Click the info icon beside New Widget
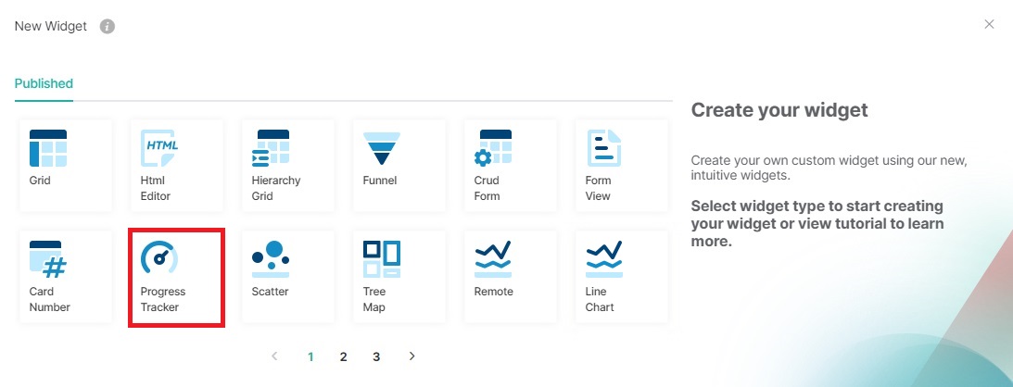This screenshot has width=1013, height=387. click(x=108, y=26)
